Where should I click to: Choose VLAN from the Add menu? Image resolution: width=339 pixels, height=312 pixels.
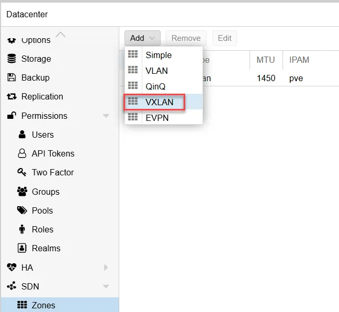coord(164,71)
